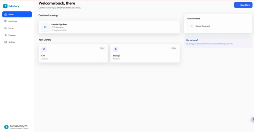254x132 pixels.
Task: Click the Progress graduation cap icon
Action: point(6,35)
